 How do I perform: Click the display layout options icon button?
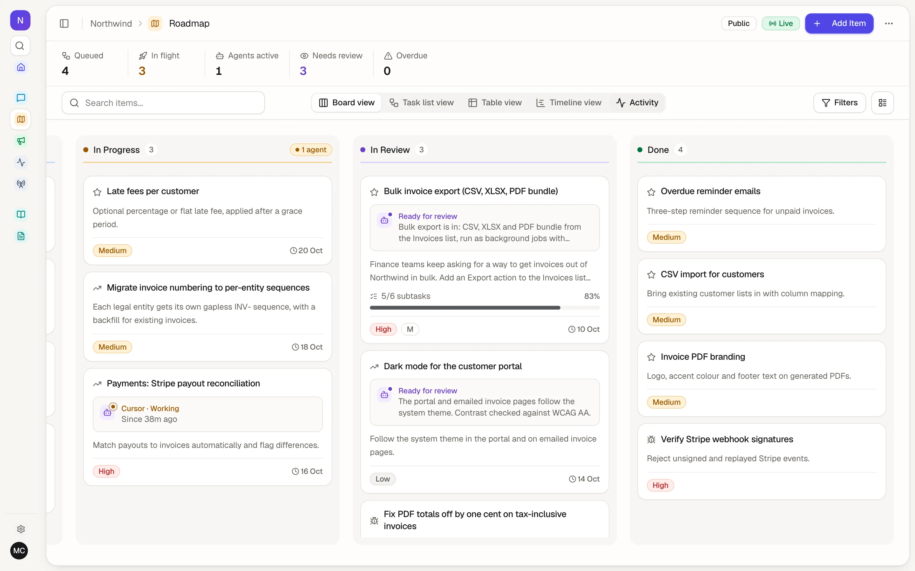coord(883,103)
